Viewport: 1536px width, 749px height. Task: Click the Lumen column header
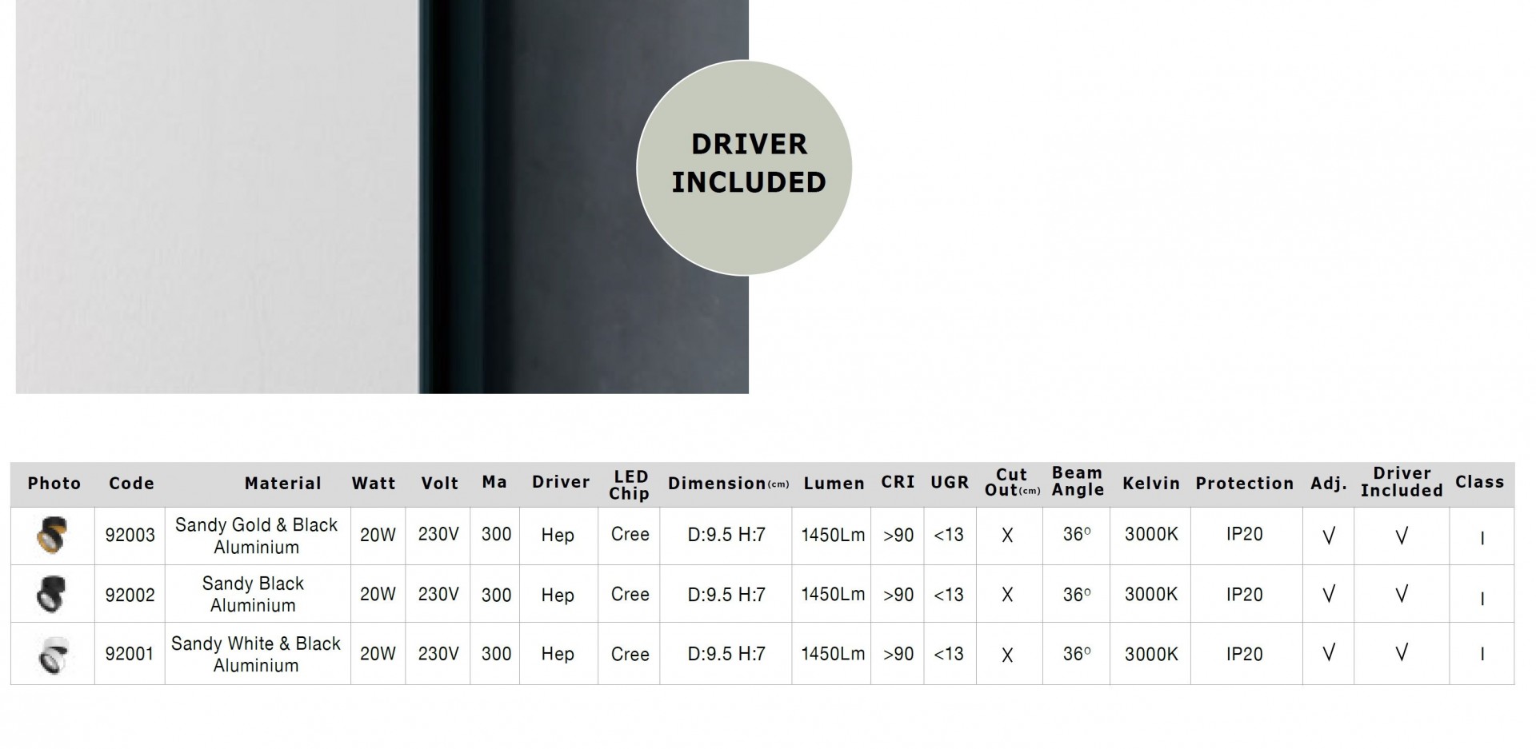(x=834, y=483)
